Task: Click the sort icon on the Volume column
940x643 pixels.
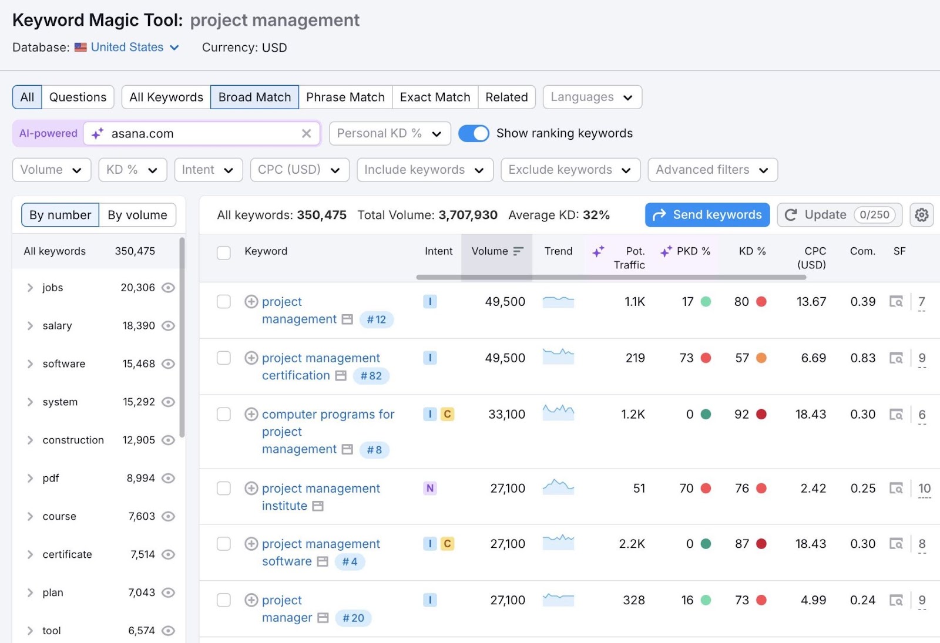Action: 518,251
